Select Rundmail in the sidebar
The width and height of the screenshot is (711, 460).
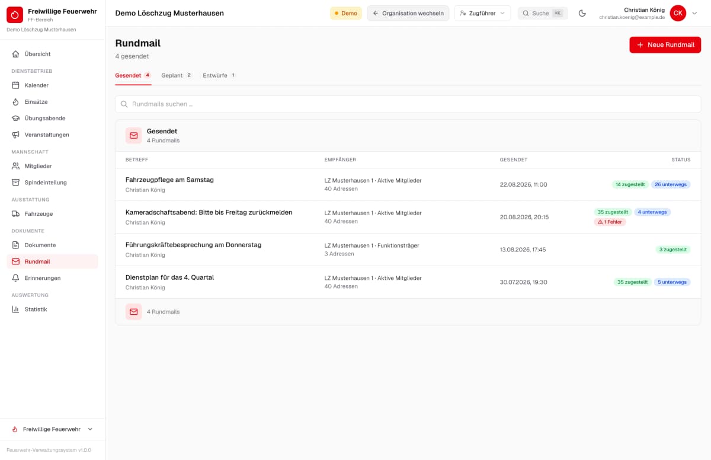tap(52, 261)
